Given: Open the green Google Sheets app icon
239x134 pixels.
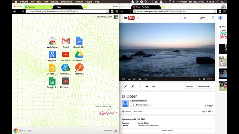Looking at the screenshot, I should (52, 81).
